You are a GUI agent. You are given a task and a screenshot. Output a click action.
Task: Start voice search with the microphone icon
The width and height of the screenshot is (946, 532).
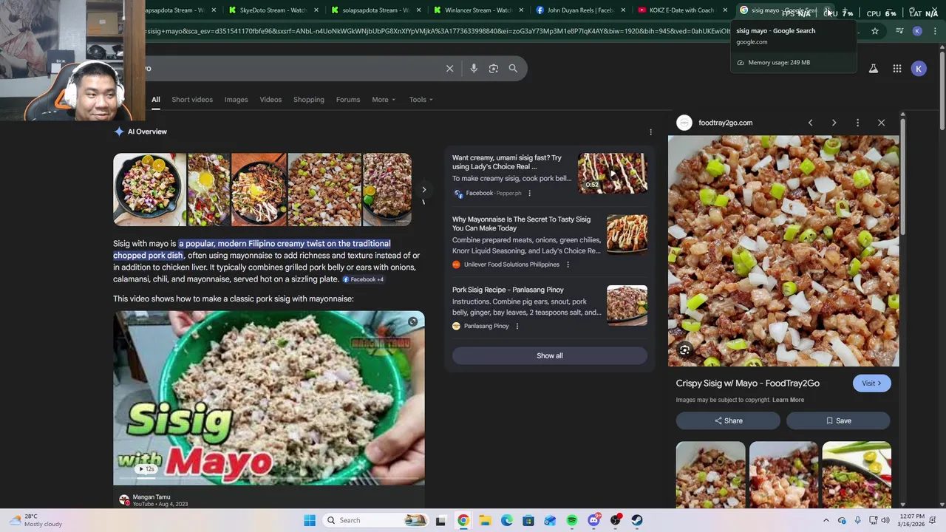pyautogui.click(x=474, y=68)
